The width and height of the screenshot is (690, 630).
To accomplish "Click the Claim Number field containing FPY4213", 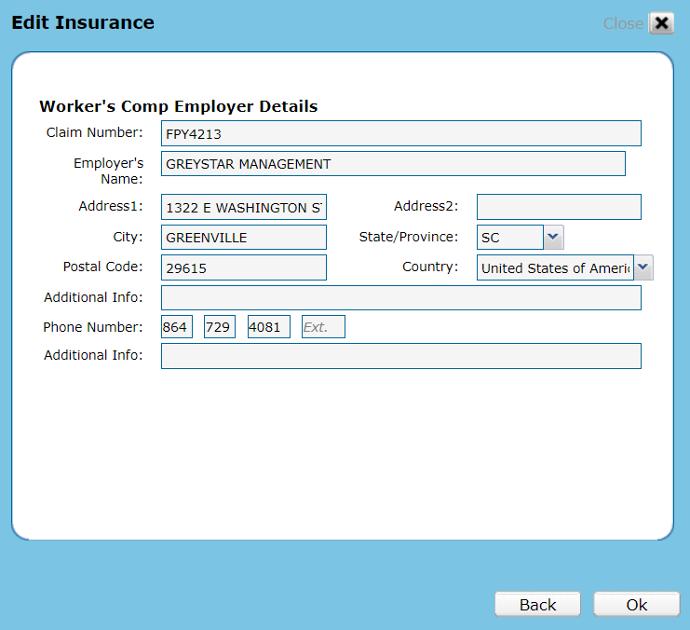I will click(400, 133).
